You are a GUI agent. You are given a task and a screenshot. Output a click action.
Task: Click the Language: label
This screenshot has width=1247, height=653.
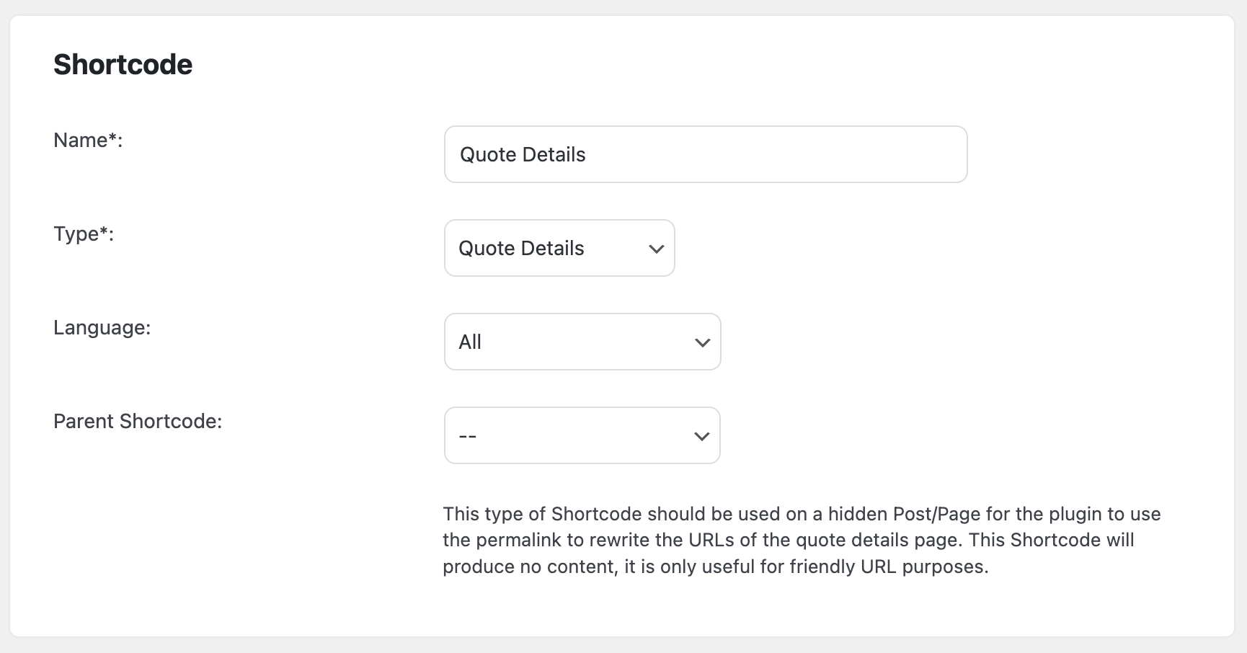[102, 327]
